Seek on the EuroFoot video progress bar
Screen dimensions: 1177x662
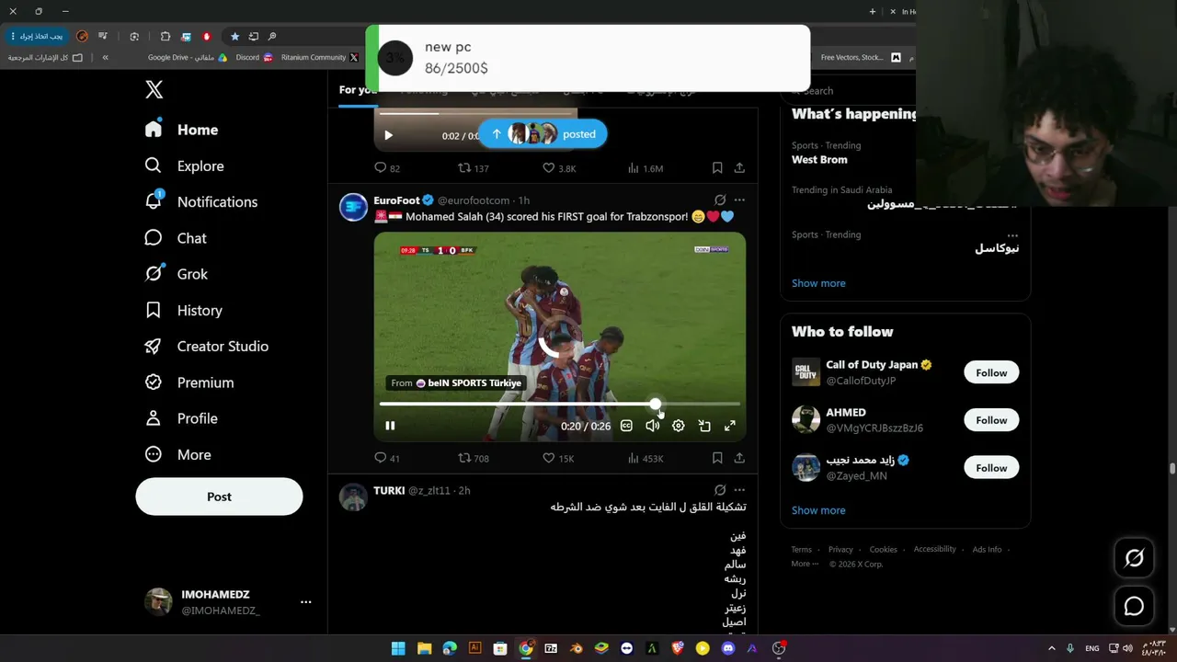[x=560, y=404]
